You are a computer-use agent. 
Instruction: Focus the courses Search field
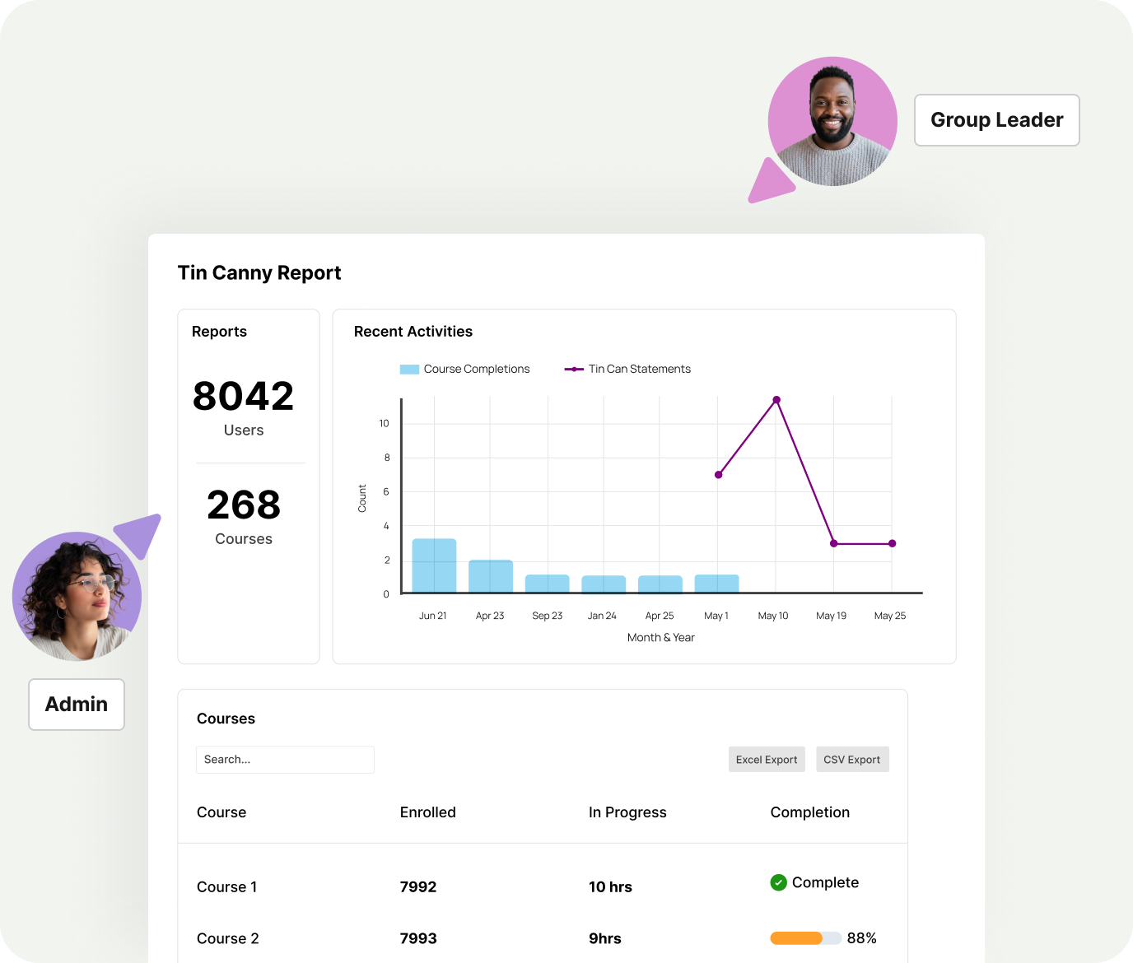[285, 760]
